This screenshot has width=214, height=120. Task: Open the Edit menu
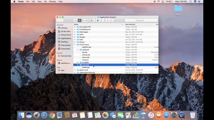pos(33,1)
